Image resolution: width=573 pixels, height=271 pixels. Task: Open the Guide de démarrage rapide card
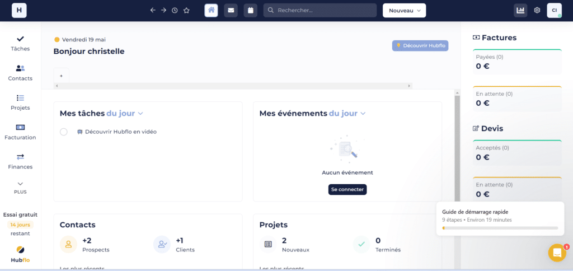coord(500,218)
